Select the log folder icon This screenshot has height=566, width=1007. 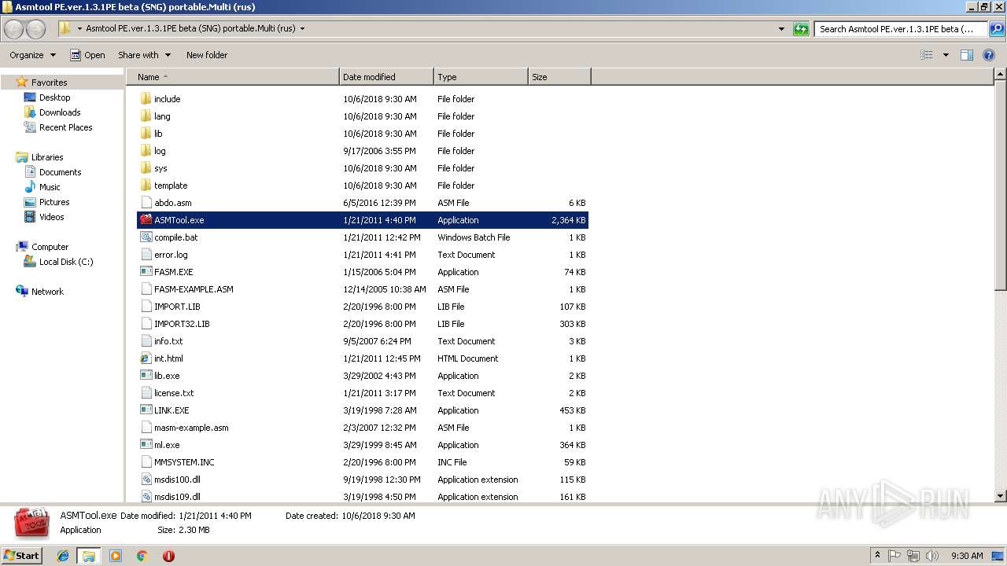click(x=146, y=151)
